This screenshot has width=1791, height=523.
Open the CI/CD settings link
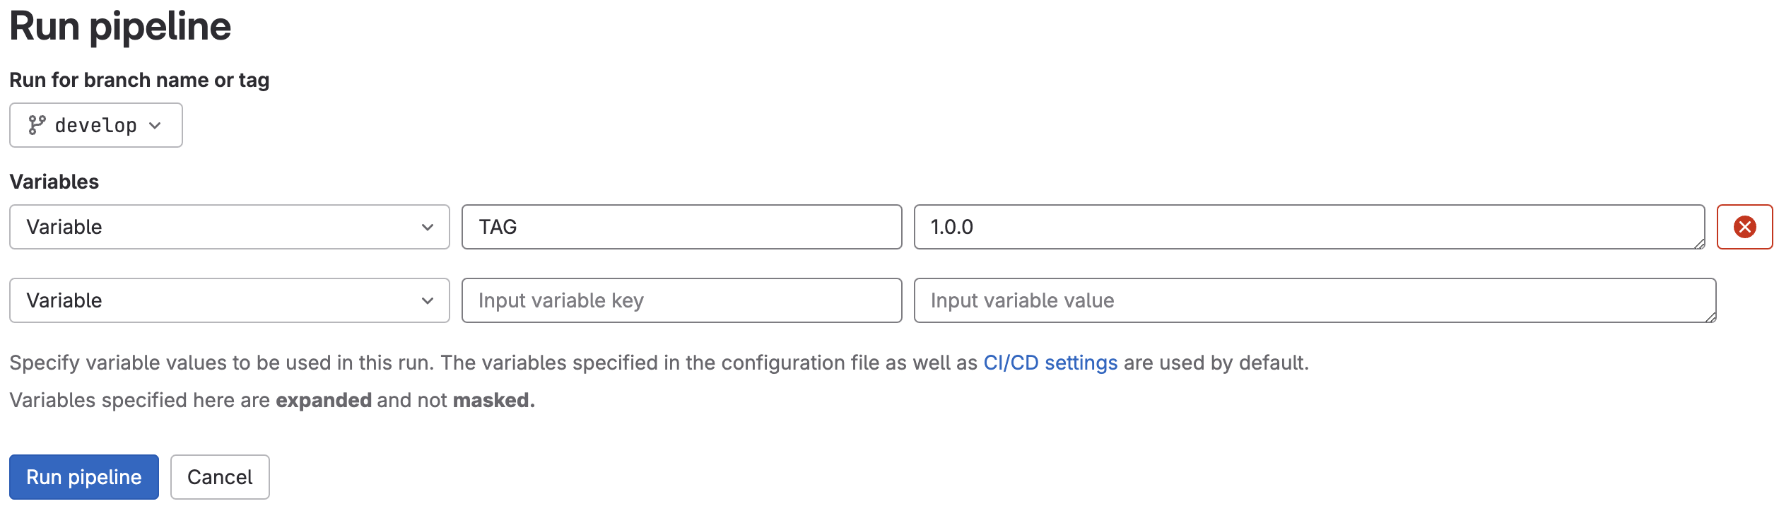point(1050,362)
